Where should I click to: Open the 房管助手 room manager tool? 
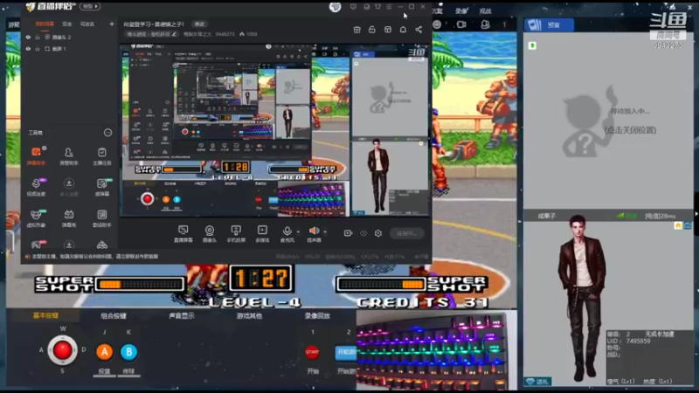pyautogui.click(x=69, y=156)
